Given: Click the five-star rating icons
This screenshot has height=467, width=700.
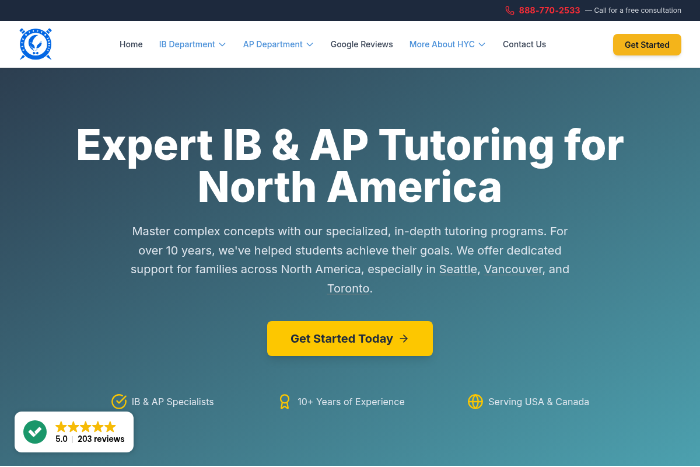Looking at the screenshot, I should coord(86,427).
